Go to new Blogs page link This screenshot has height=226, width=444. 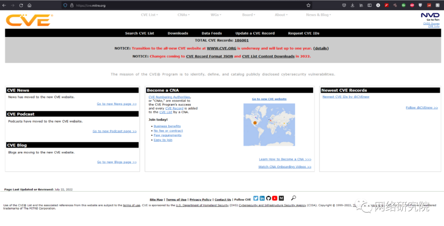(117, 162)
